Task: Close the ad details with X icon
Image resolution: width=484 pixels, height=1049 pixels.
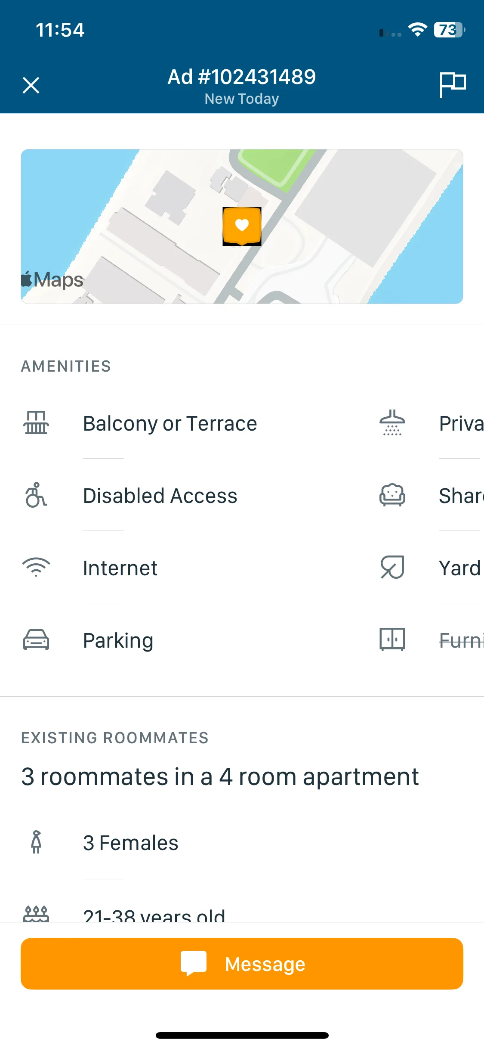Action: coord(31,85)
